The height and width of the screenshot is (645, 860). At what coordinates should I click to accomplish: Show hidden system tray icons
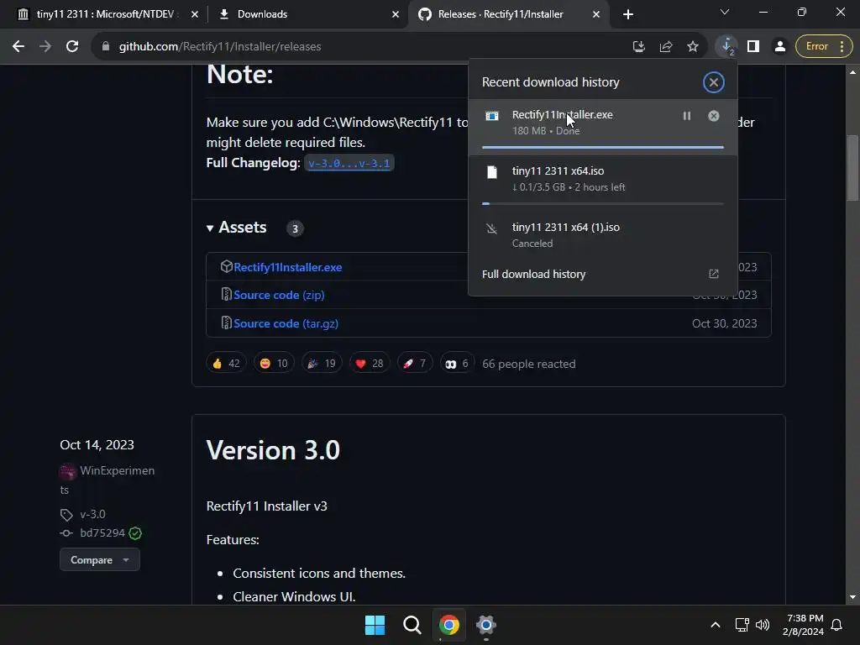click(716, 625)
